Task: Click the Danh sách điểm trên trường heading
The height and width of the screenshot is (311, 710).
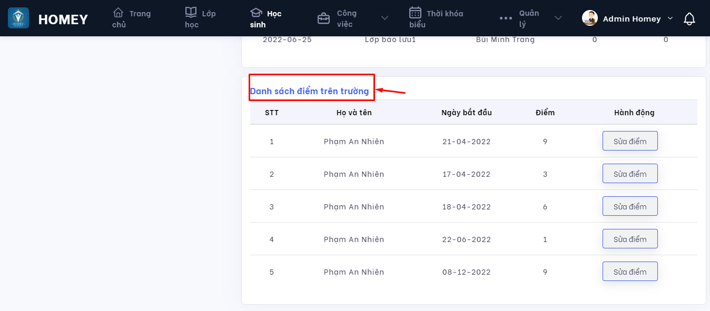Action: pos(309,91)
